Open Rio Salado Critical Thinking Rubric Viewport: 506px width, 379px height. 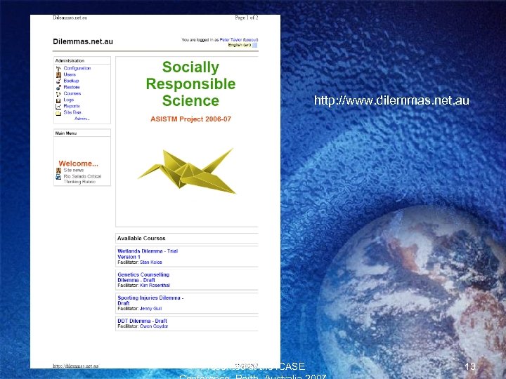(x=82, y=179)
